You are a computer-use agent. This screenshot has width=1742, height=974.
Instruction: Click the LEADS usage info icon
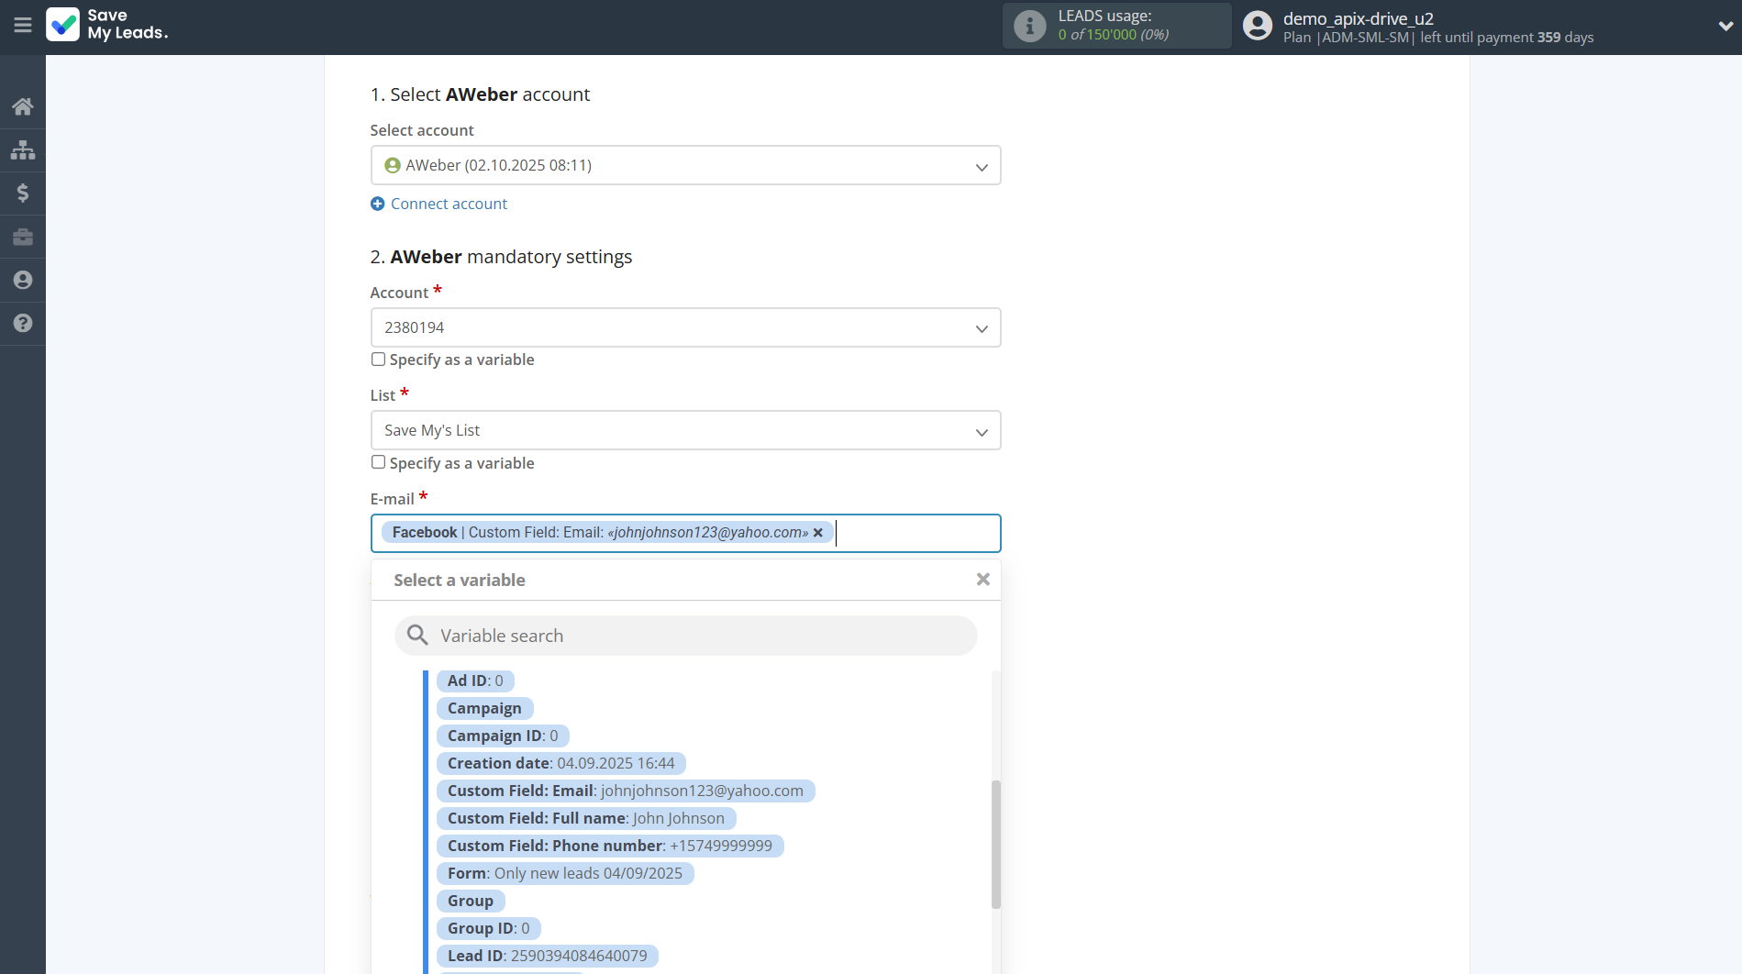[1029, 26]
